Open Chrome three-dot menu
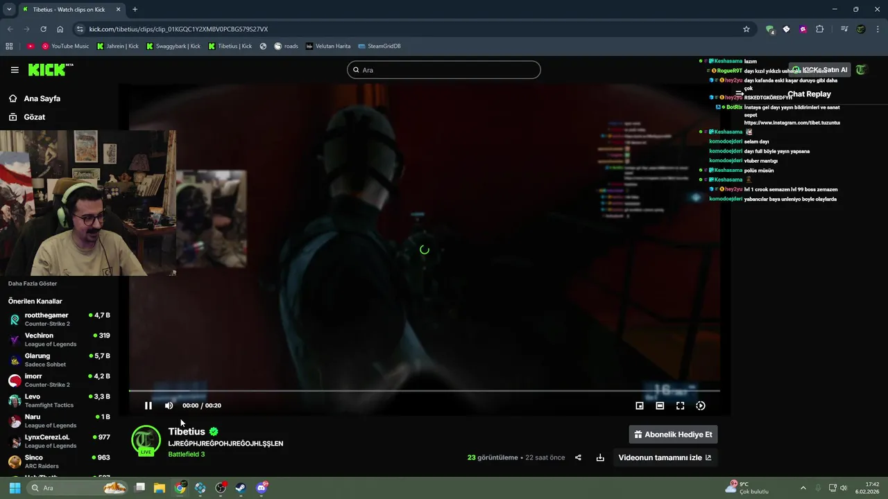Viewport: 888px width, 499px height. point(878,29)
